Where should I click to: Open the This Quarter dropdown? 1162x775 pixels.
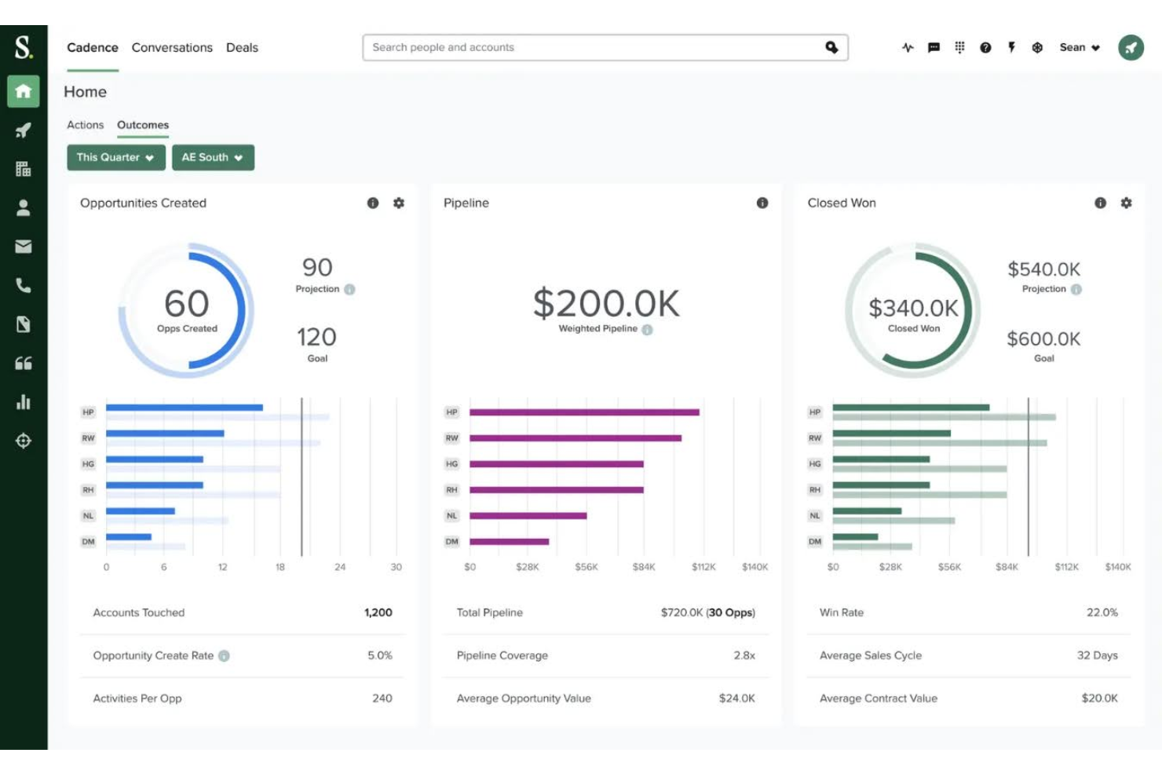115,157
